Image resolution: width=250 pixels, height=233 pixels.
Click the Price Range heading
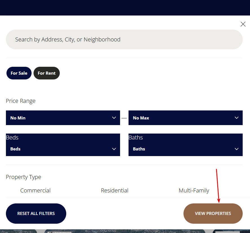21,101
